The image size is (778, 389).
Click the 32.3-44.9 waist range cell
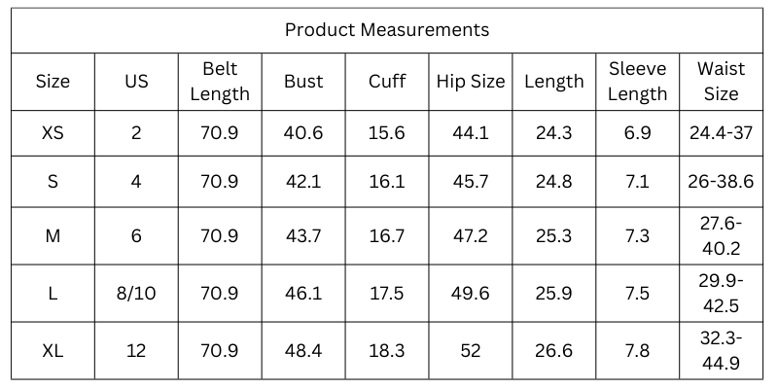click(721, 350)
